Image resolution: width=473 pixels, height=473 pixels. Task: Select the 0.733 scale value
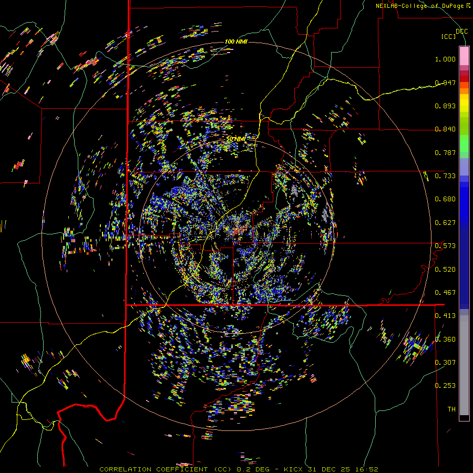(445, 176)
